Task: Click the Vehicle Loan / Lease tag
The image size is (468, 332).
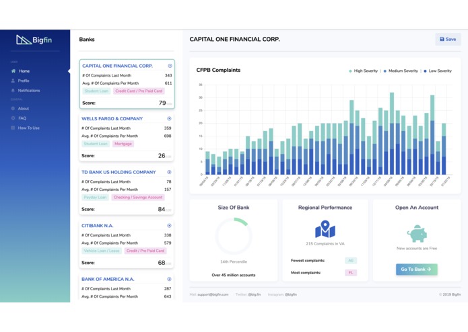Action: point(102,251)
